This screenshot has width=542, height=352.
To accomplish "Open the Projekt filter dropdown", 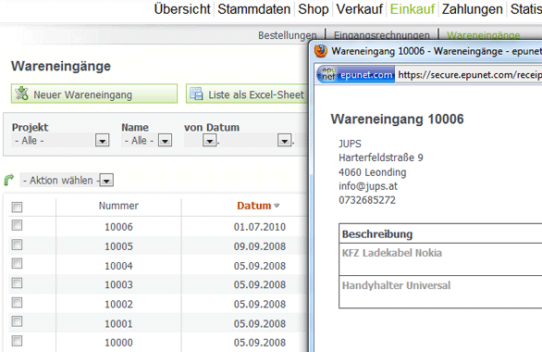I will click(102, 141).
